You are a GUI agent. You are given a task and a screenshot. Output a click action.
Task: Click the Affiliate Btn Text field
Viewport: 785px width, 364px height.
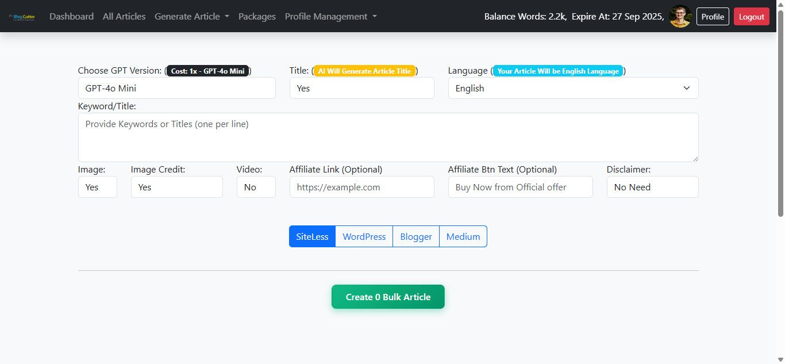click(x=520, y=187)
